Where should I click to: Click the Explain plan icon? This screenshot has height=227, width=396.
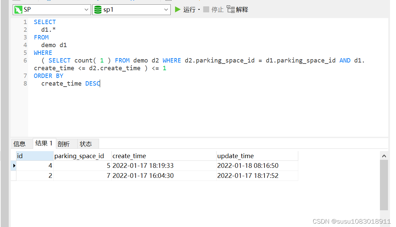231,9
